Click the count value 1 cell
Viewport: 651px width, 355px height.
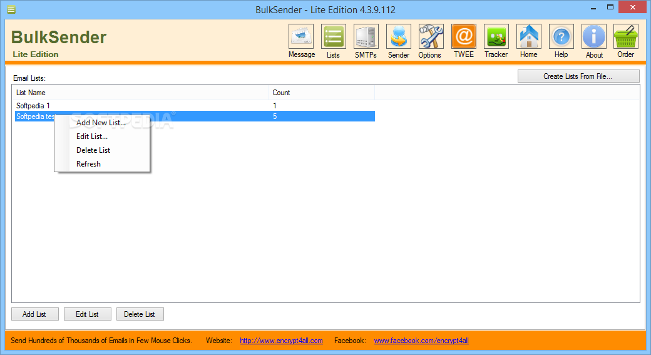click(x=275, y=105)
